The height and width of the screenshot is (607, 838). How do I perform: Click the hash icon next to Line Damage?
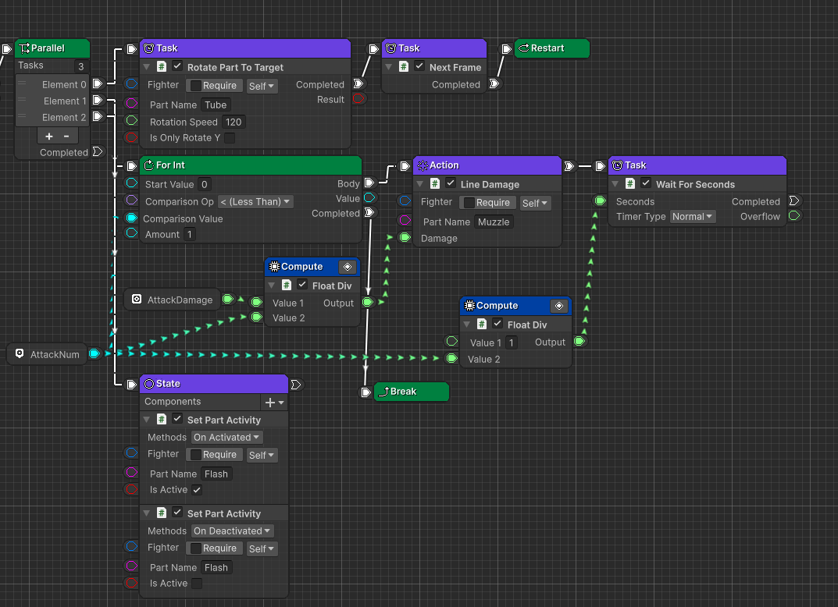point(435,184)
